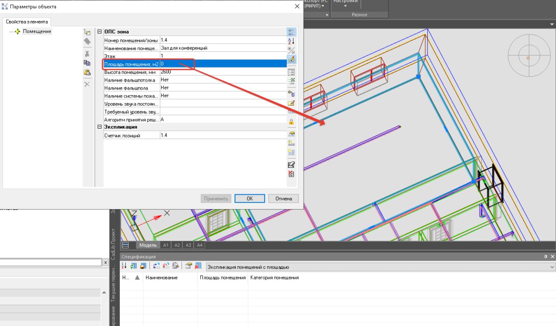
Task: Click the table with red X icon
Action: (291, 174)
